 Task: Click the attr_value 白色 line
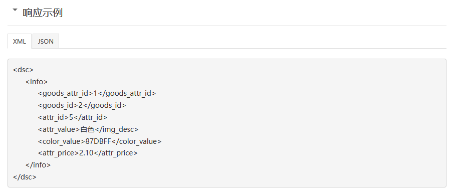tap(88, 129)
